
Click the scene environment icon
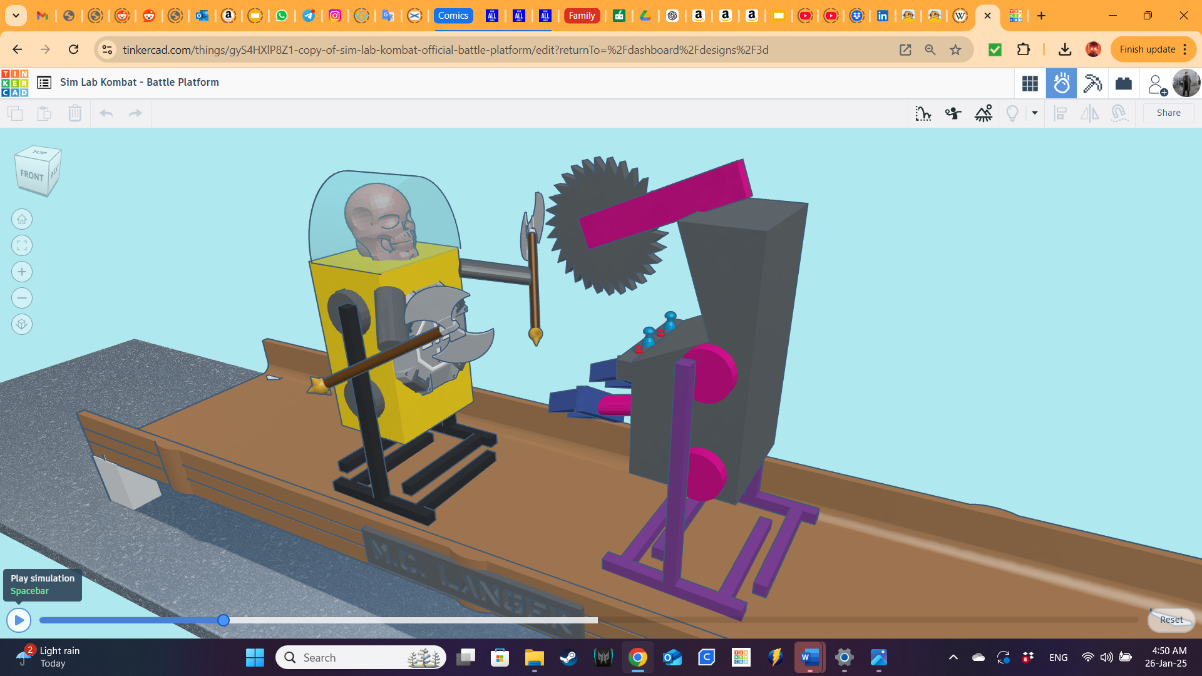[x=984, y=113]
